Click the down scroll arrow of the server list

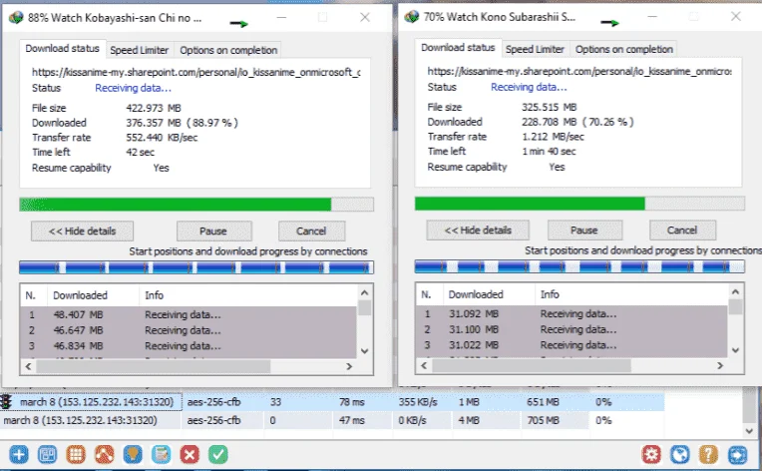(x=750, y=431)
